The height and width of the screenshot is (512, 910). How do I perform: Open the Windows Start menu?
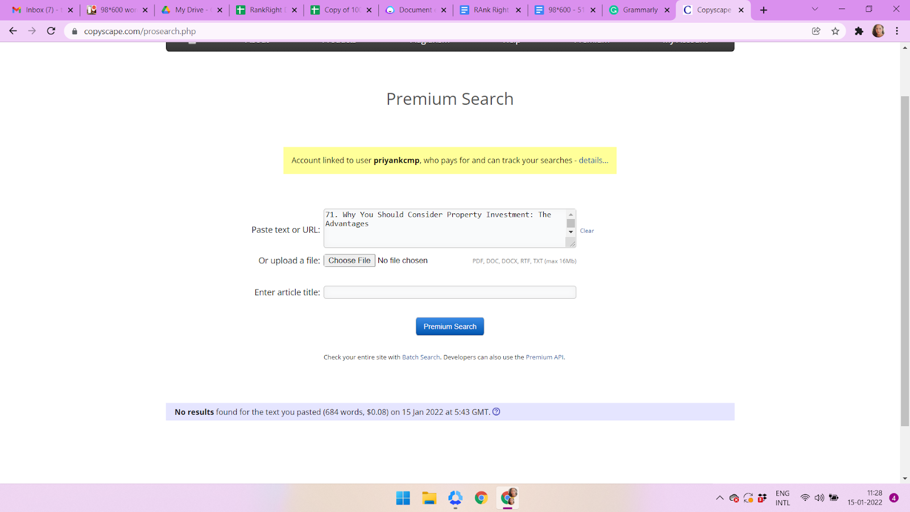click(403, 498)
